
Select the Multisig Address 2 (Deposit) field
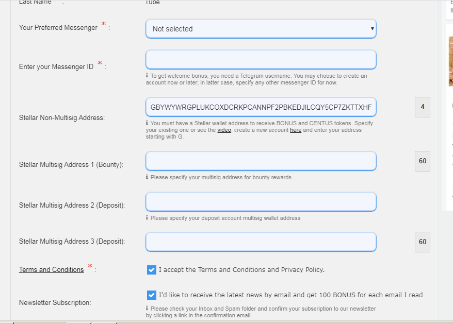coord(261,202)
